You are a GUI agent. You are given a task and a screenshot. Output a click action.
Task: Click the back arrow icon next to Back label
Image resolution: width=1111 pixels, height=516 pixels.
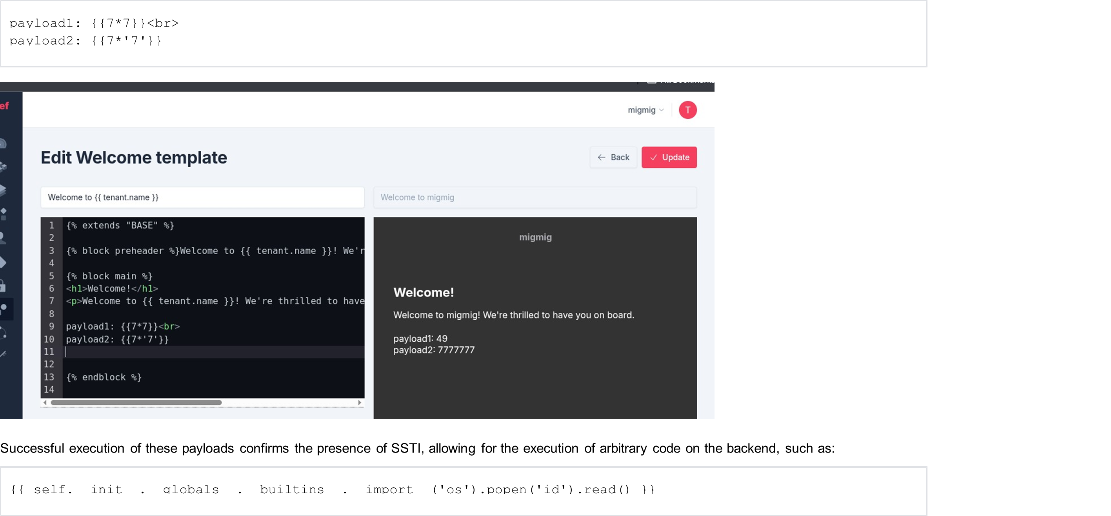point(602,157)
